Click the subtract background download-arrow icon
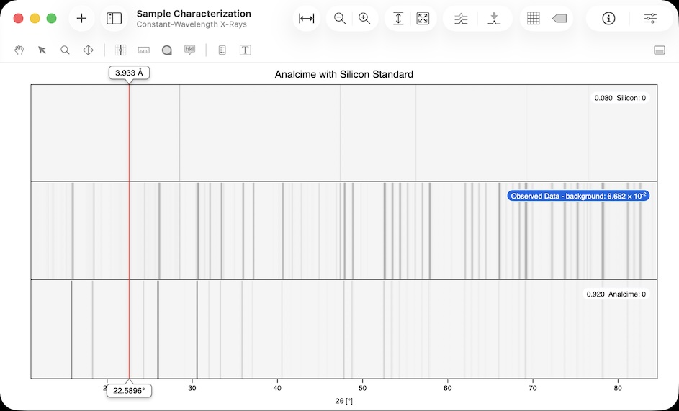The image size is (679, 411). [494, 19]
